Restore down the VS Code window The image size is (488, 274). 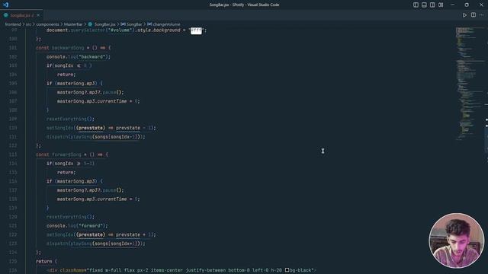[467, 5]
